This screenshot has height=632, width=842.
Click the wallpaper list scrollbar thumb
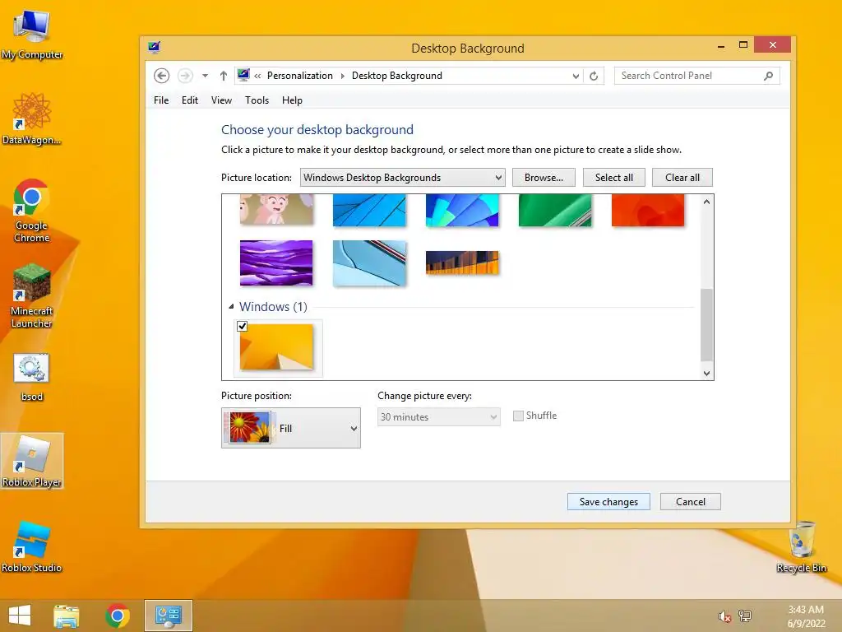coord(706,324)
